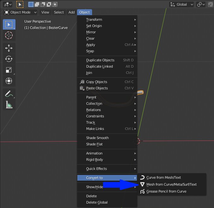The height and width of the screenshot is (208, 214).
Task: Open the editor type dropdown
Action: click(x=8, y=4)
